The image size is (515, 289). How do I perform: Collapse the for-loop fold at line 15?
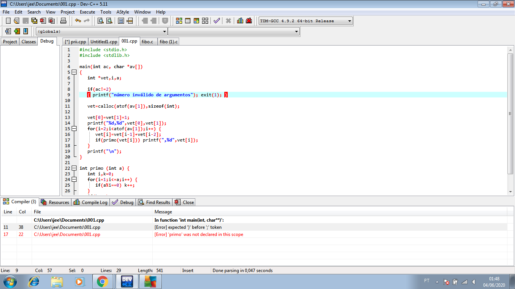coord(74,129)
